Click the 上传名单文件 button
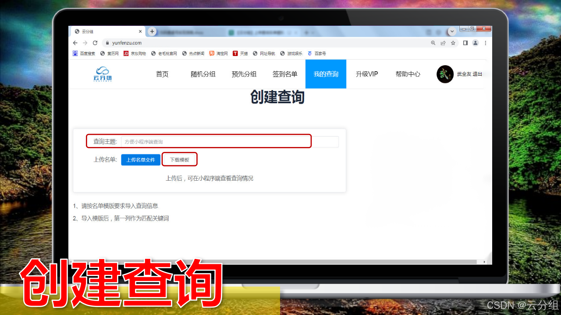Viewport: 561px width, 315px height. click(141, 160)
